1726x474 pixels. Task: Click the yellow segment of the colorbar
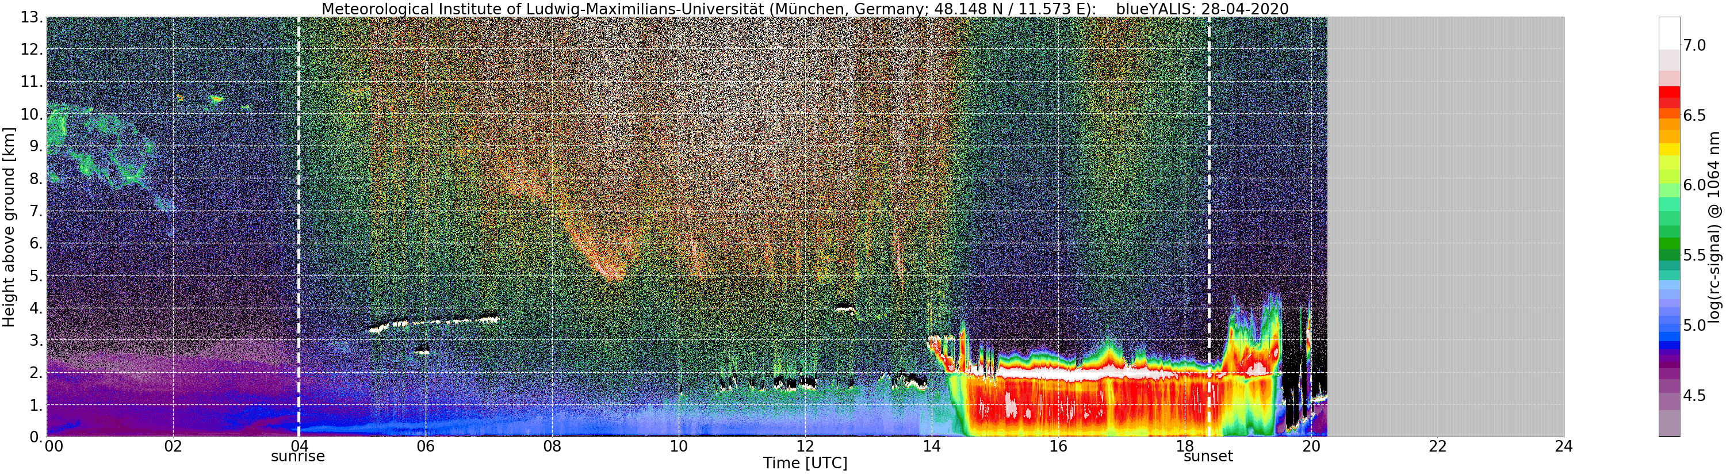coord(1669,150)
